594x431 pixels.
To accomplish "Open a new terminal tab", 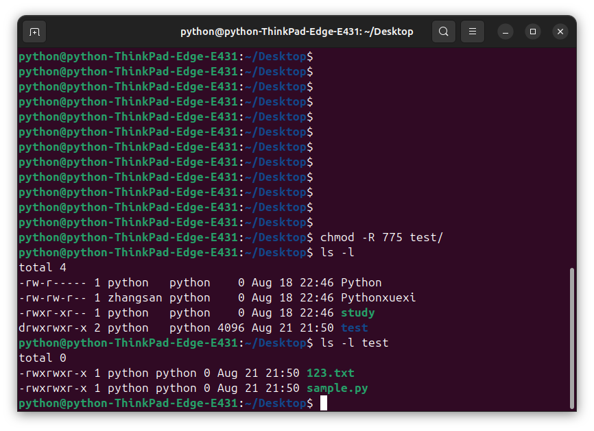I will click(34, 32).
